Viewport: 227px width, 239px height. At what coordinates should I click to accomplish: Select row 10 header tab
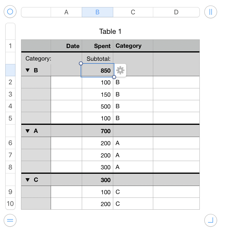point(10,204)
